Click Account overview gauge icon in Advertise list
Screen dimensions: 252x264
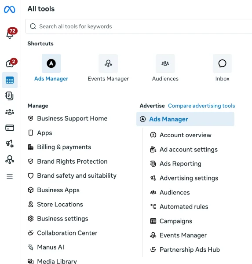(x=153, y=135)
